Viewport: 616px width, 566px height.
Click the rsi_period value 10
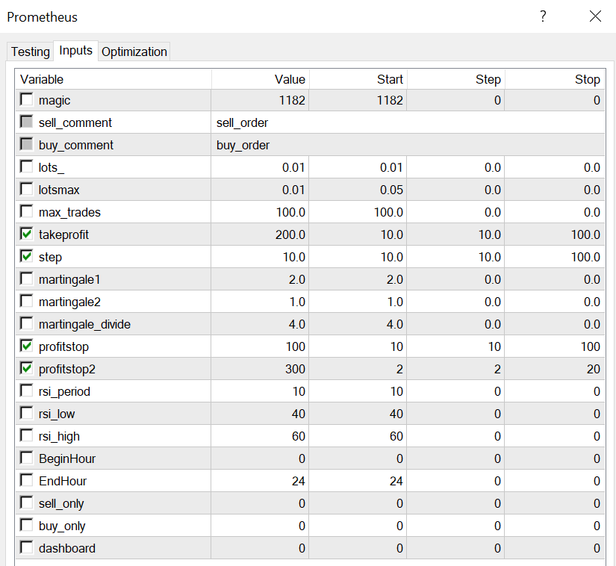pos(260,391)
